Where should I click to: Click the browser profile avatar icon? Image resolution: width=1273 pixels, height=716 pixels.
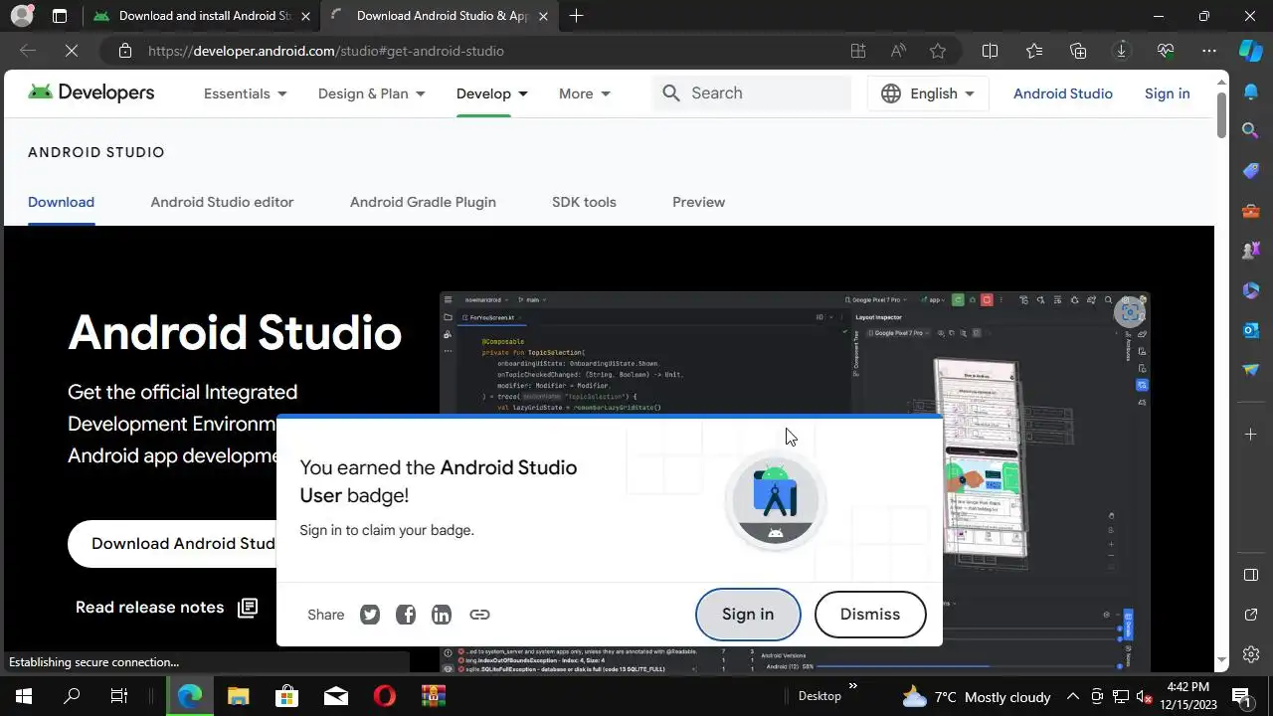[21, 16]
